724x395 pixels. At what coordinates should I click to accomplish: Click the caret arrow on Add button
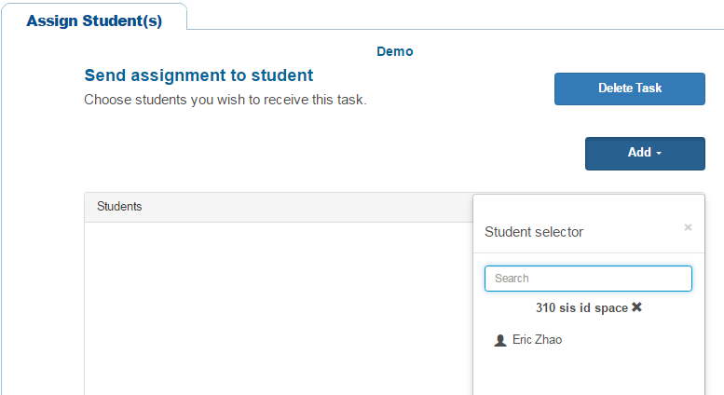(659, 154)
